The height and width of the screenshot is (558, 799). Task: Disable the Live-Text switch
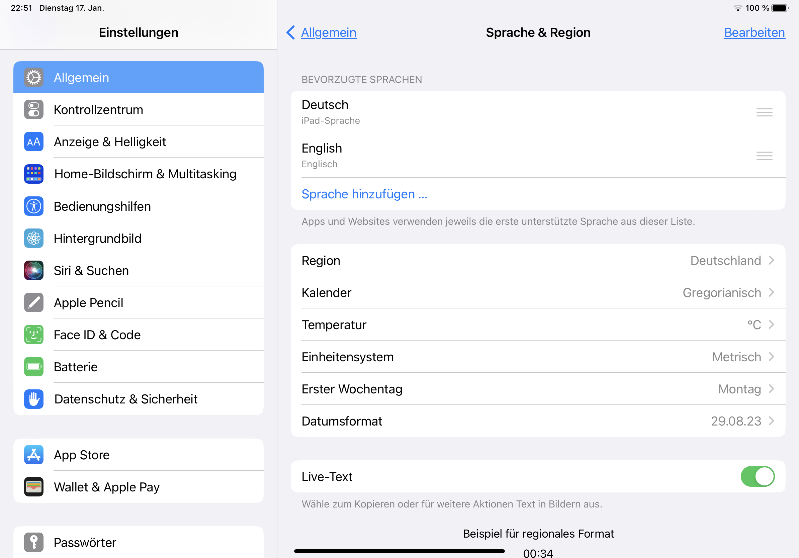coord(757,476)
